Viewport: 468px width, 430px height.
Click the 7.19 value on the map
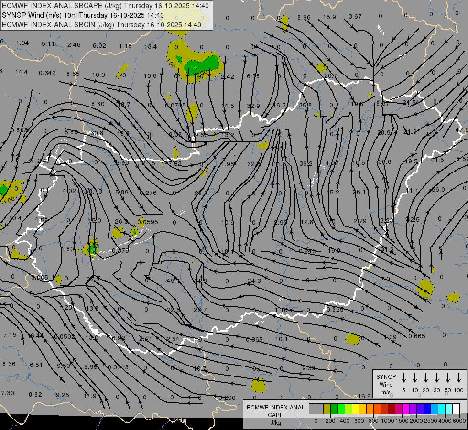(10, 335)
